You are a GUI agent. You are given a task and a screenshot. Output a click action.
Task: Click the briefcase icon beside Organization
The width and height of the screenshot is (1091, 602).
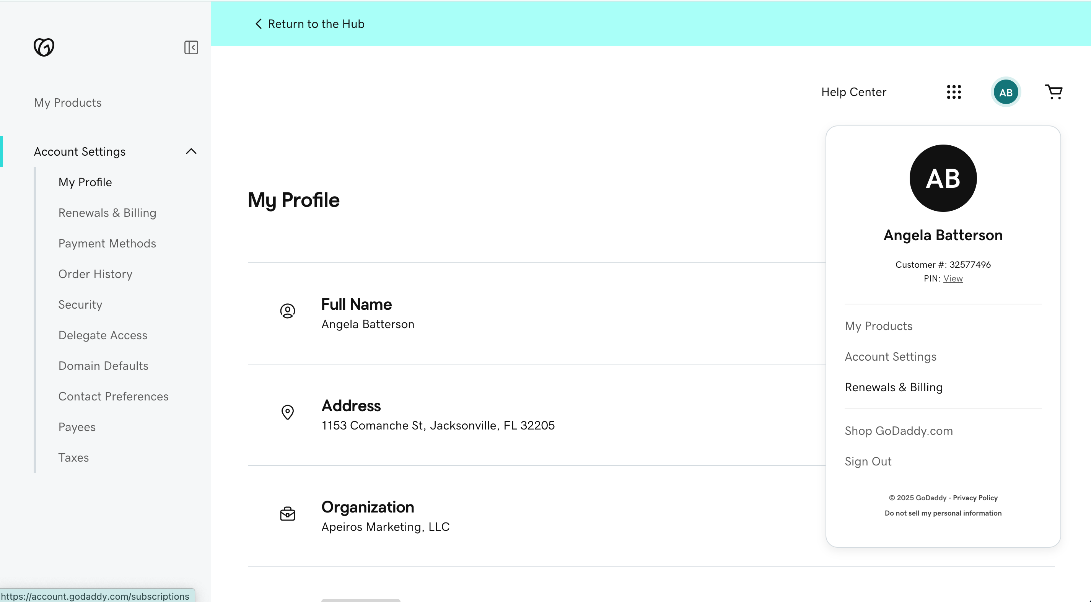[x=288, y=514]
